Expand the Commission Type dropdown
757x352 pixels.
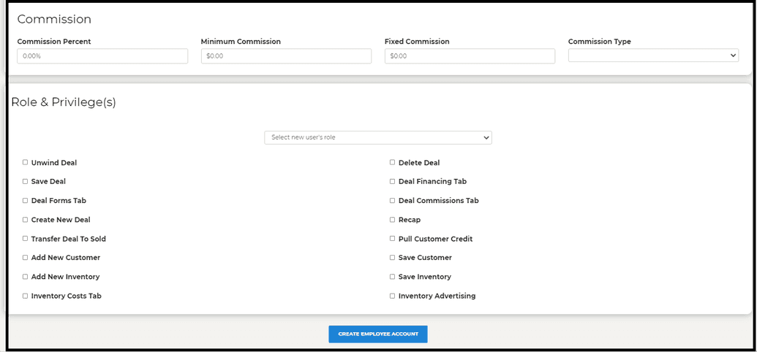coord(653,56)
